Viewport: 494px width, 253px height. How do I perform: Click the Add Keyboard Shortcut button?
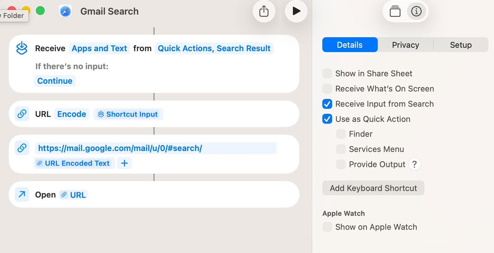pyautogui.click(x=373, y=188)
